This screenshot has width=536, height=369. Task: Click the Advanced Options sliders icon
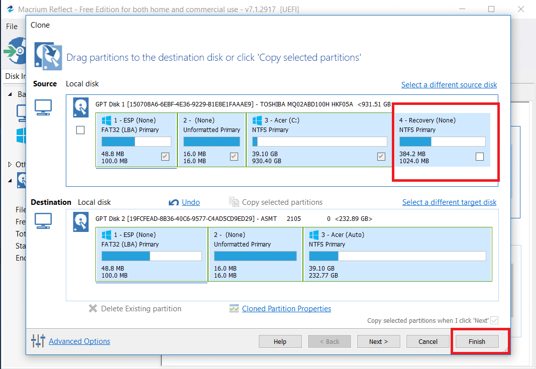point(38,341)
